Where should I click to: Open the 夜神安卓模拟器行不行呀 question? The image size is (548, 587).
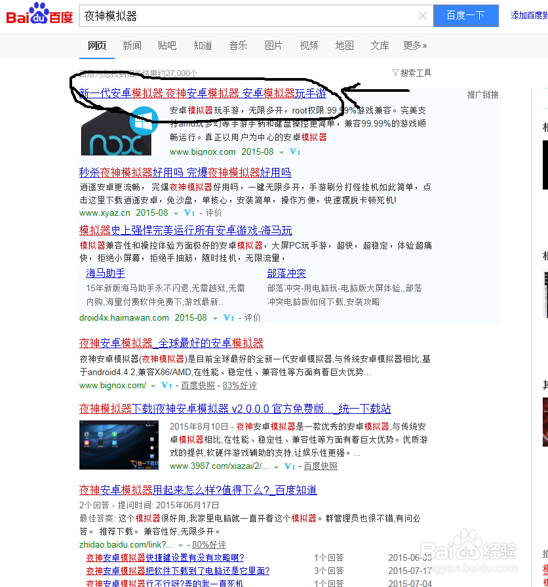165,583
